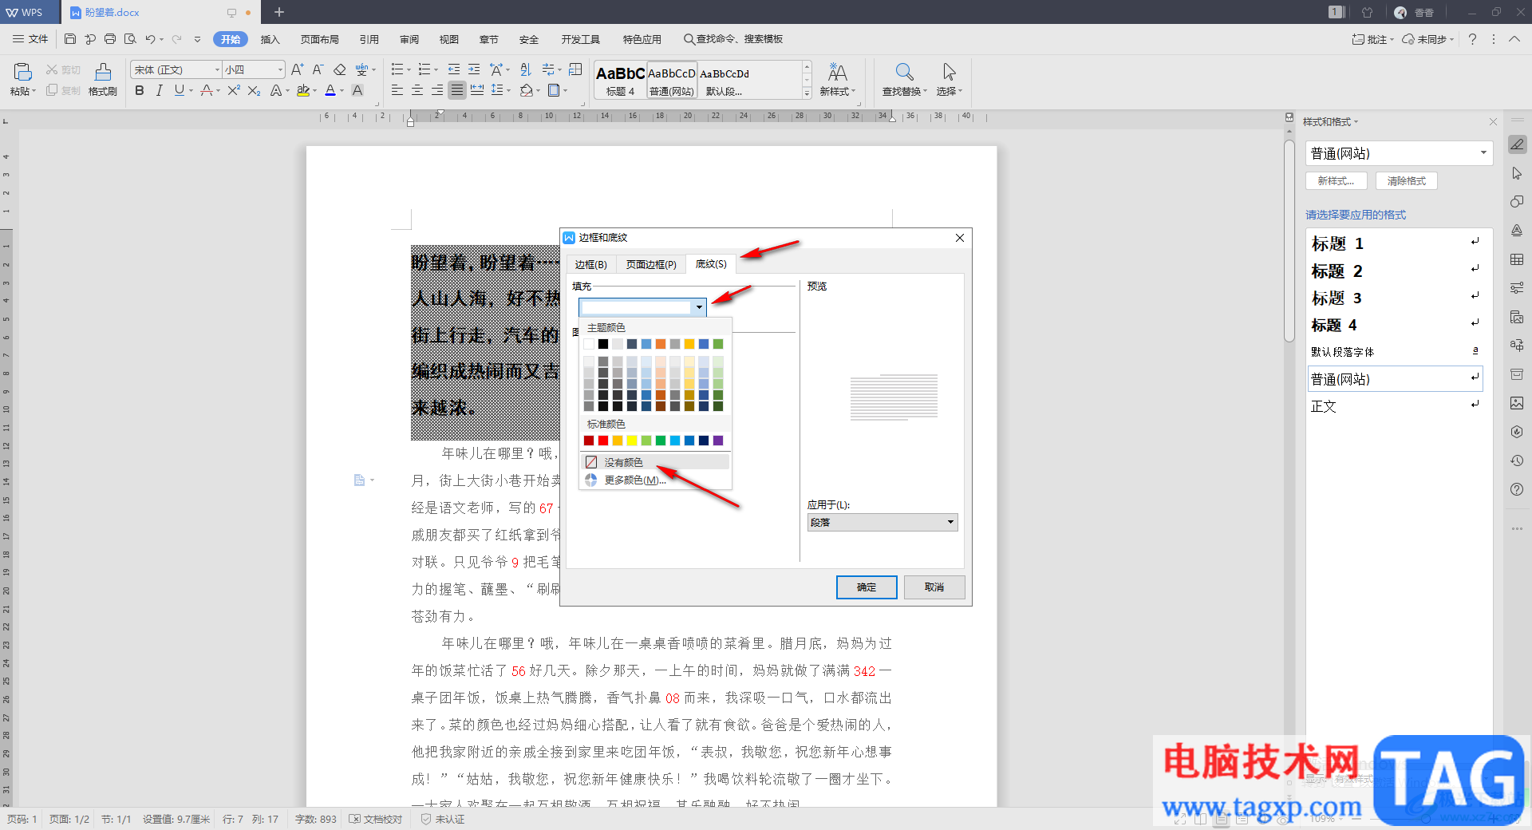The image size is (1532, 830).
Task: Expand the paste options arrow
Action: click(34, 91)
